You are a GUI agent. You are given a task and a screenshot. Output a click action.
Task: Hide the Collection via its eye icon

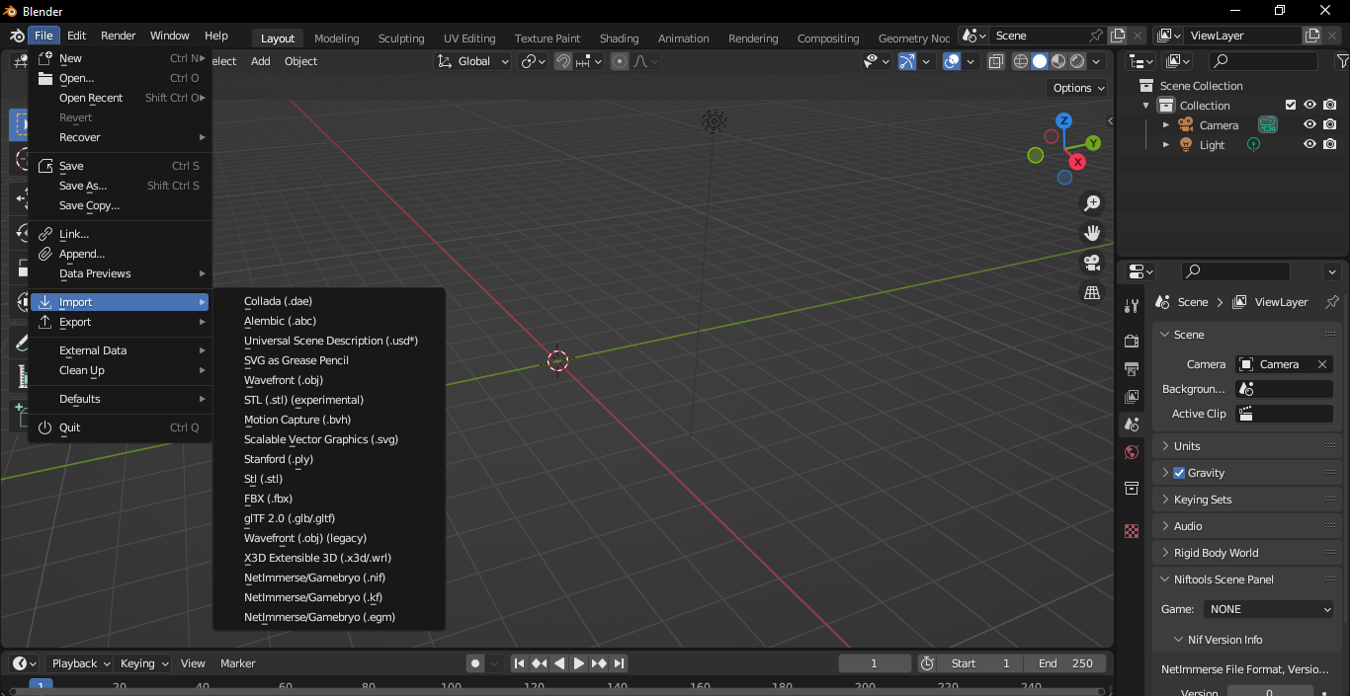[x=1309, y=105]
